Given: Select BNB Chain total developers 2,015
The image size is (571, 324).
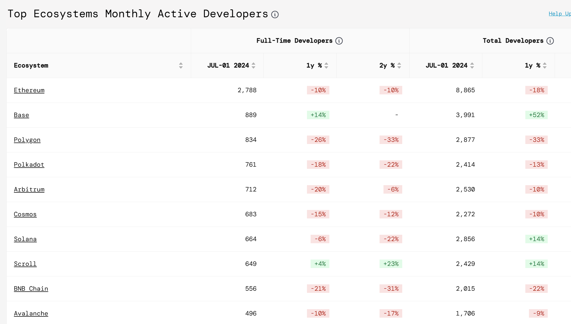Looking at the screenshot, I should click(465, 289).
